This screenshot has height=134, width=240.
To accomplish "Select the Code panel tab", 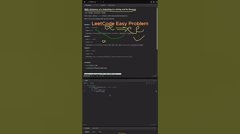I will [86, 80].
